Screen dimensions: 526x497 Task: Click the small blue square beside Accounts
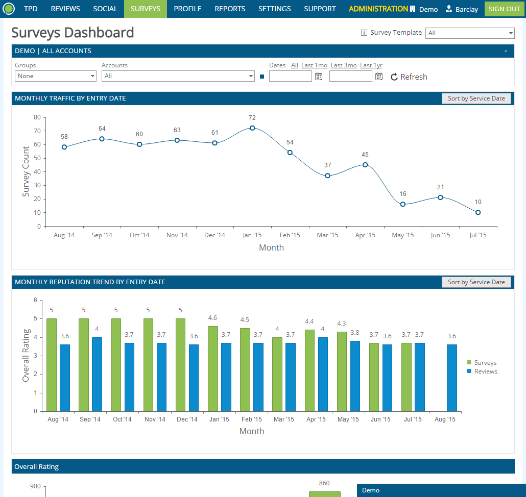pyautogui.click(x=262, y=77)
